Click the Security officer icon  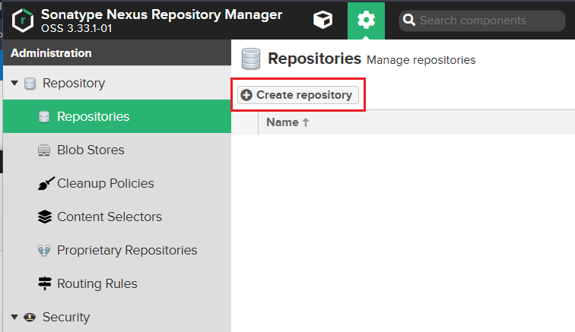30,317
